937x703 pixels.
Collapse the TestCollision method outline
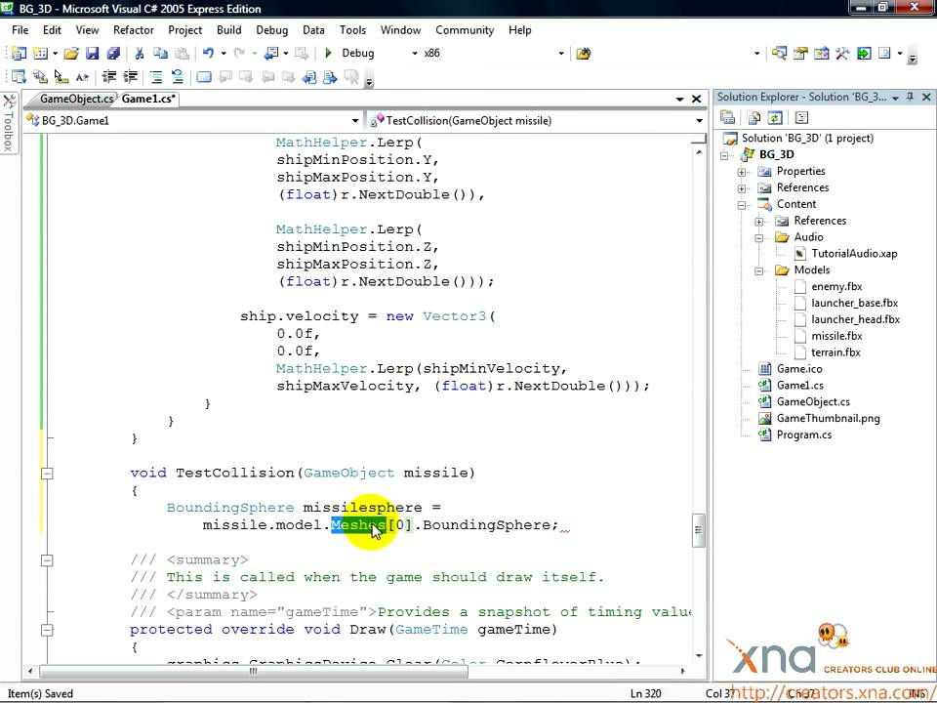[47, 474]
